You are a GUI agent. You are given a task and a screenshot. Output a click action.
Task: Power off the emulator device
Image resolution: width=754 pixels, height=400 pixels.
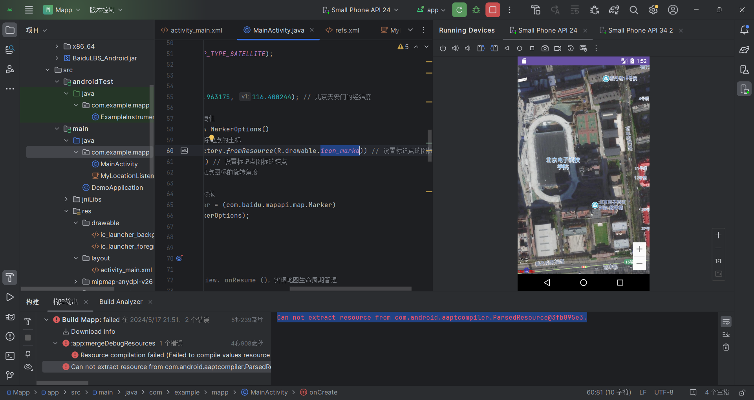pyautogui.click(x=443, y=48)
